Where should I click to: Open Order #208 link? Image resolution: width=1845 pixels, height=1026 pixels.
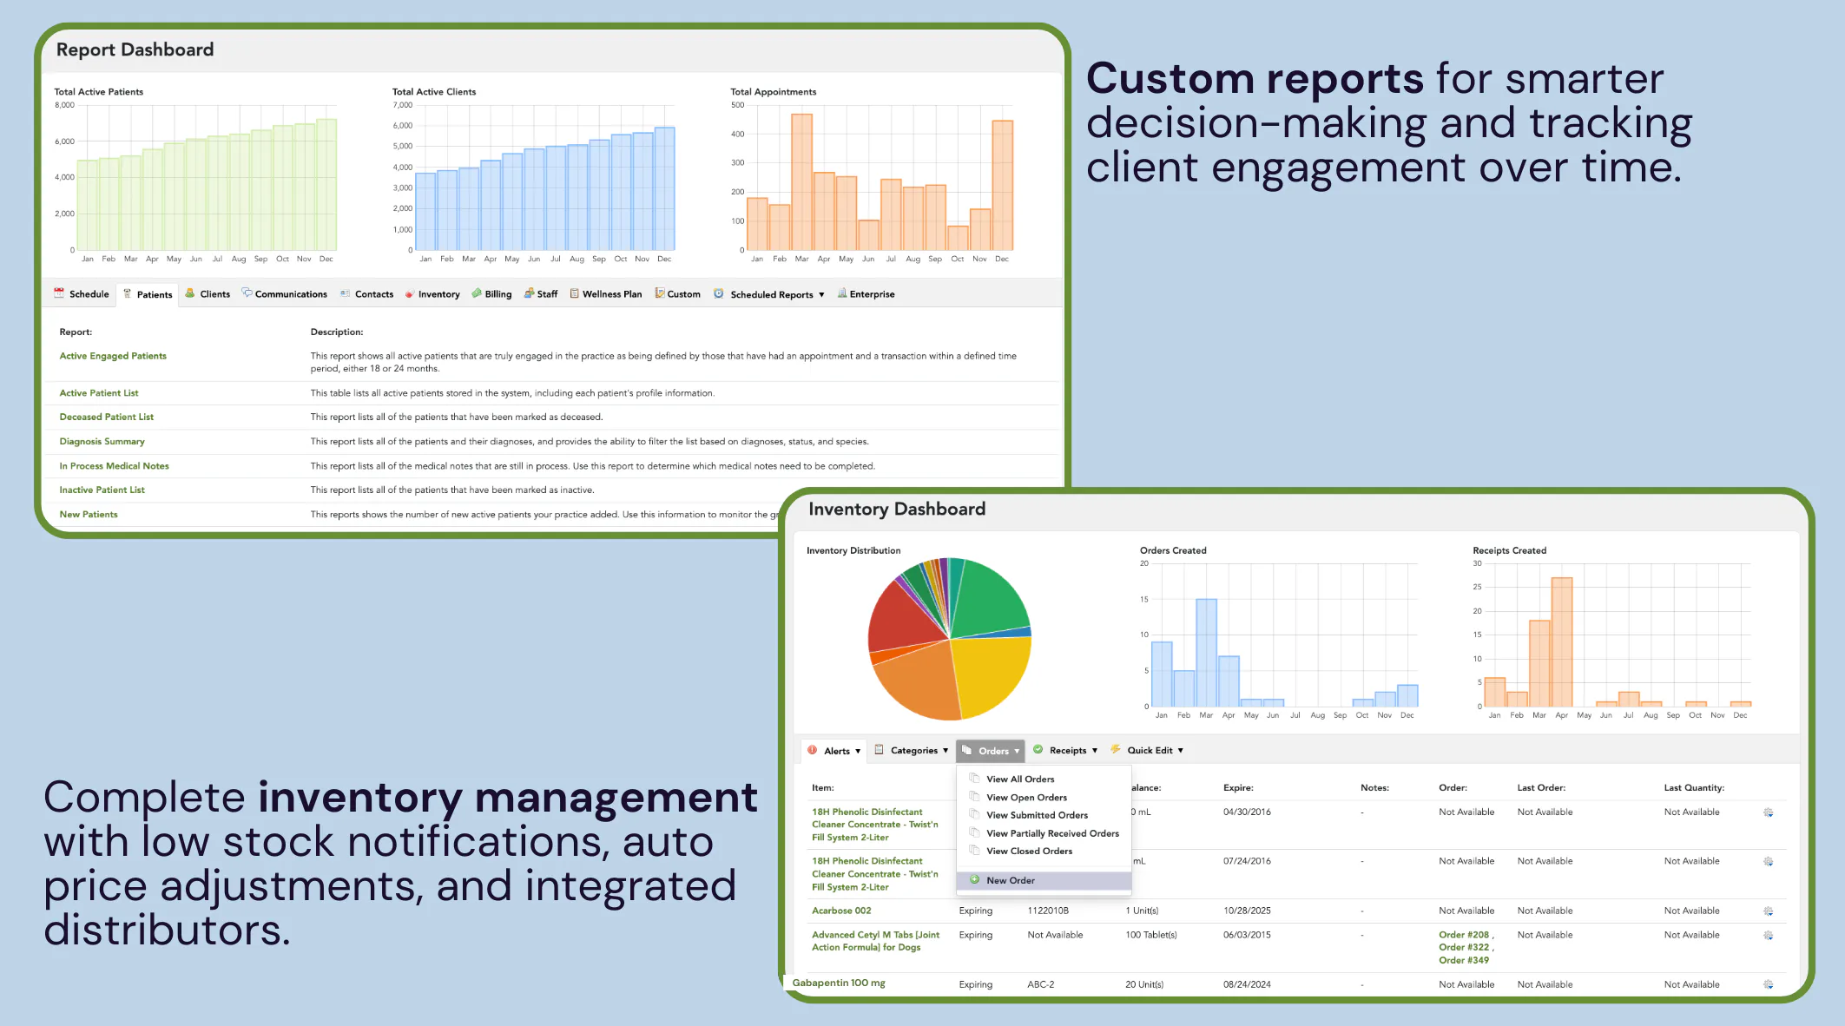tap(1464, 935)
